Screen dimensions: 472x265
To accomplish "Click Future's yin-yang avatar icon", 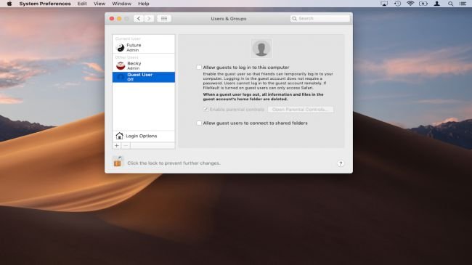I will (121, 48).
